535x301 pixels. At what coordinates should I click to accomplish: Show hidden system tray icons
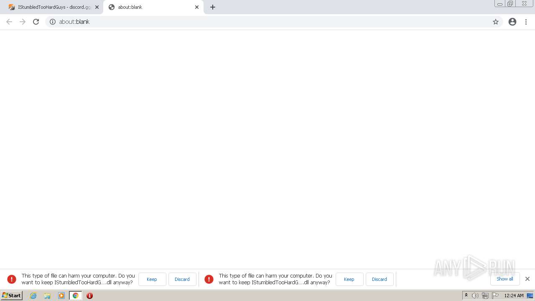[x=466, y=296]
